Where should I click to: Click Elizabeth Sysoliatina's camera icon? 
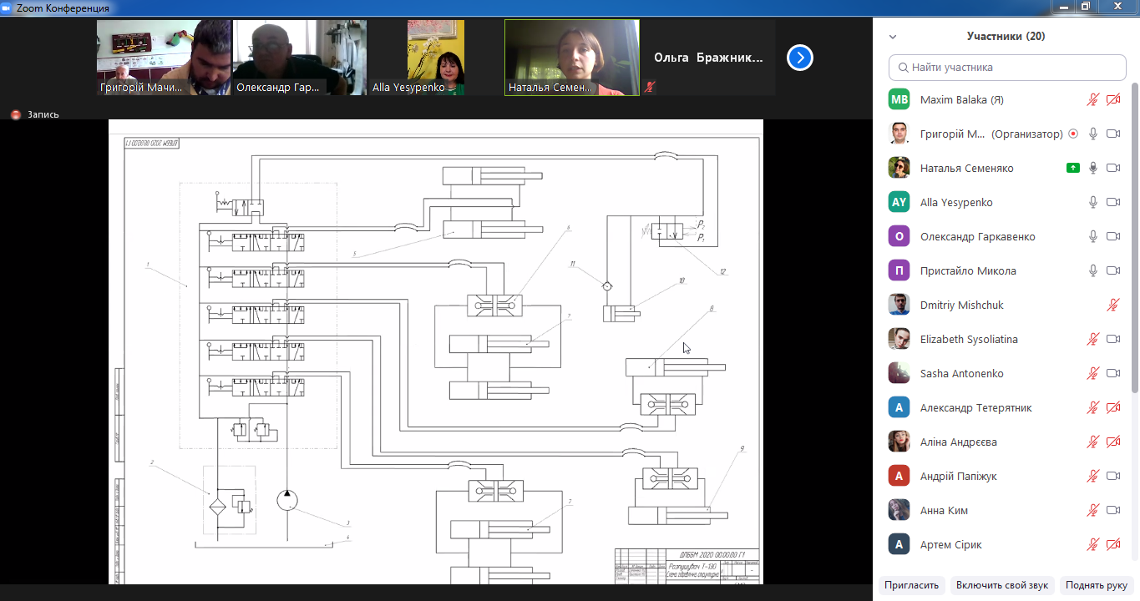[x=1113, y=339]
